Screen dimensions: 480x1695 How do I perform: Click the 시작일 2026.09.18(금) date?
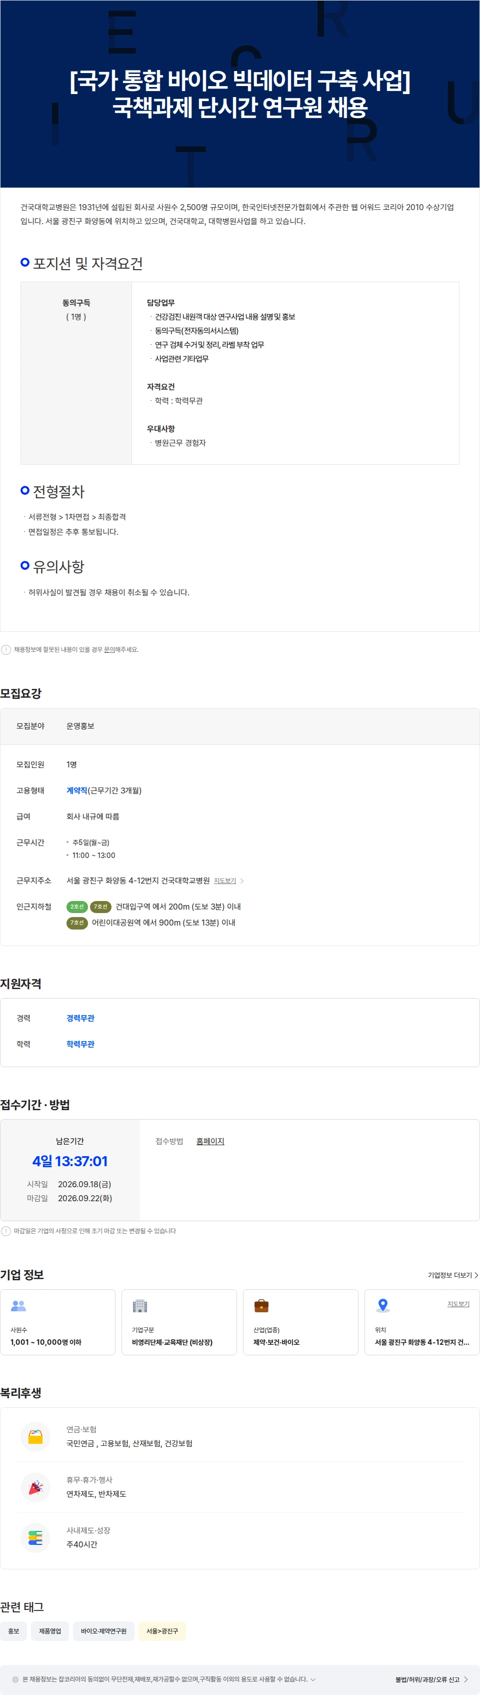(x=84, y=1184)
